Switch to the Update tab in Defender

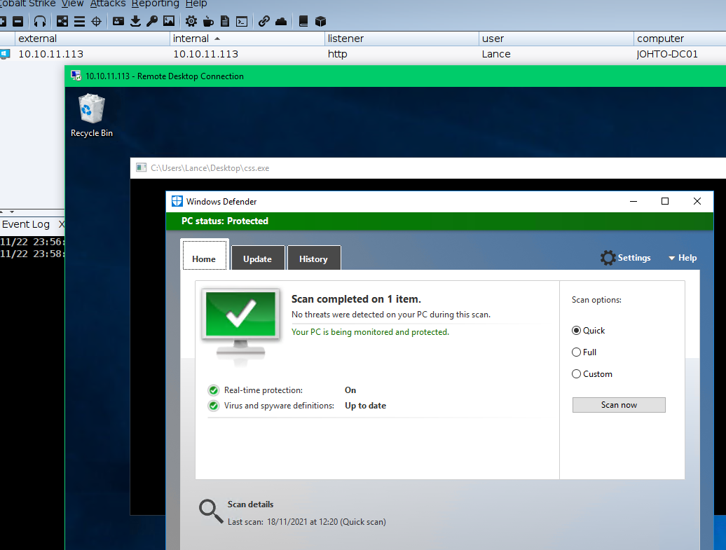257,257
